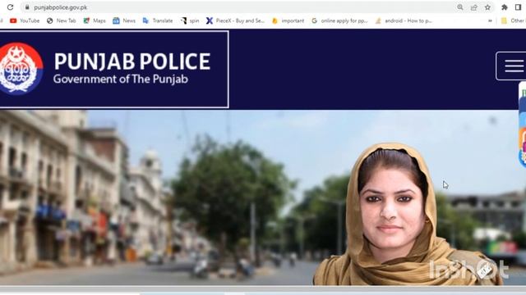Image resolution: width=526 pixels, height=295 pixels.
Task: Open the Translate bookmark
Action: tap(158, 20)
